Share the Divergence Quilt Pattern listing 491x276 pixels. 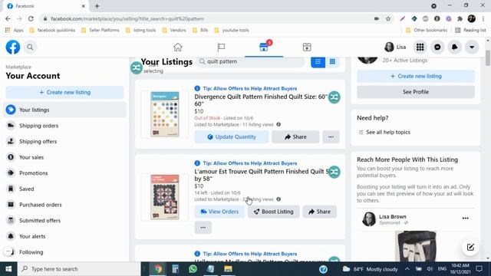(x=295, y=136)
